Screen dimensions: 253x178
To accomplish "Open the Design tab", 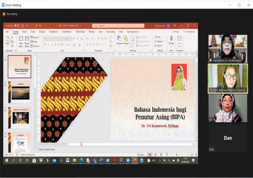I will tap(42, 32).
